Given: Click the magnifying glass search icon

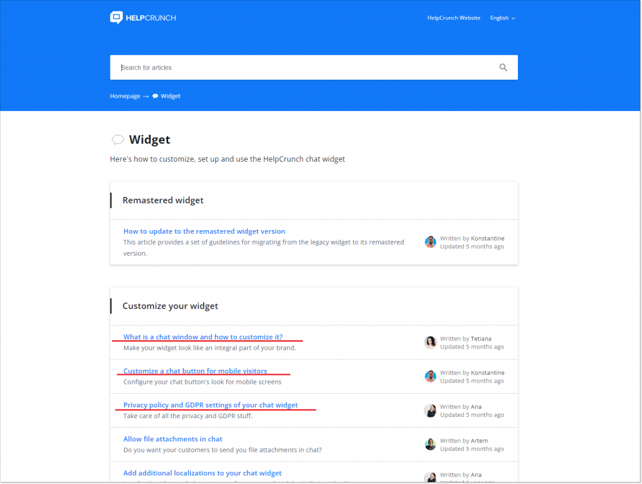Looking at the screenshot, I should (503, 67).
